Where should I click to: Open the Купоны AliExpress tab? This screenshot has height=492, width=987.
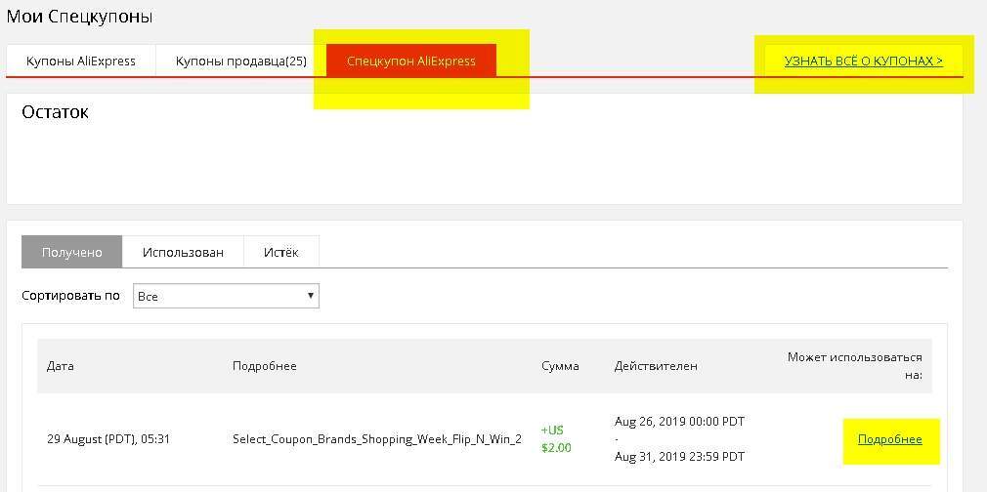[x=80, y=61]
